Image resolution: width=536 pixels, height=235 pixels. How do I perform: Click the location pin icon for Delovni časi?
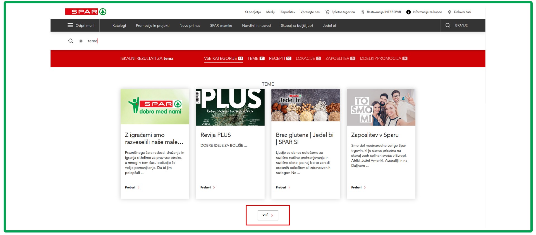tap(450, 12)
